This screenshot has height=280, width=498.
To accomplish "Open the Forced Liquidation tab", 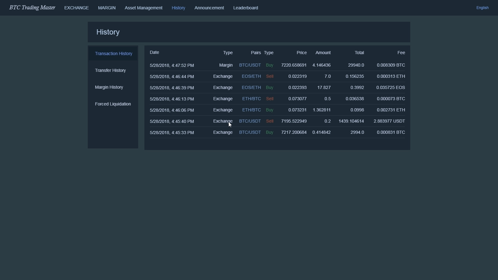I will (113, 104).
